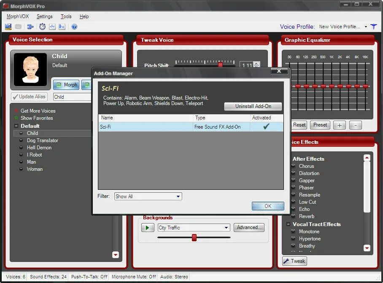Open Advanced backgrounds settings
Screen dimensions: 383x283
[249, 227]
